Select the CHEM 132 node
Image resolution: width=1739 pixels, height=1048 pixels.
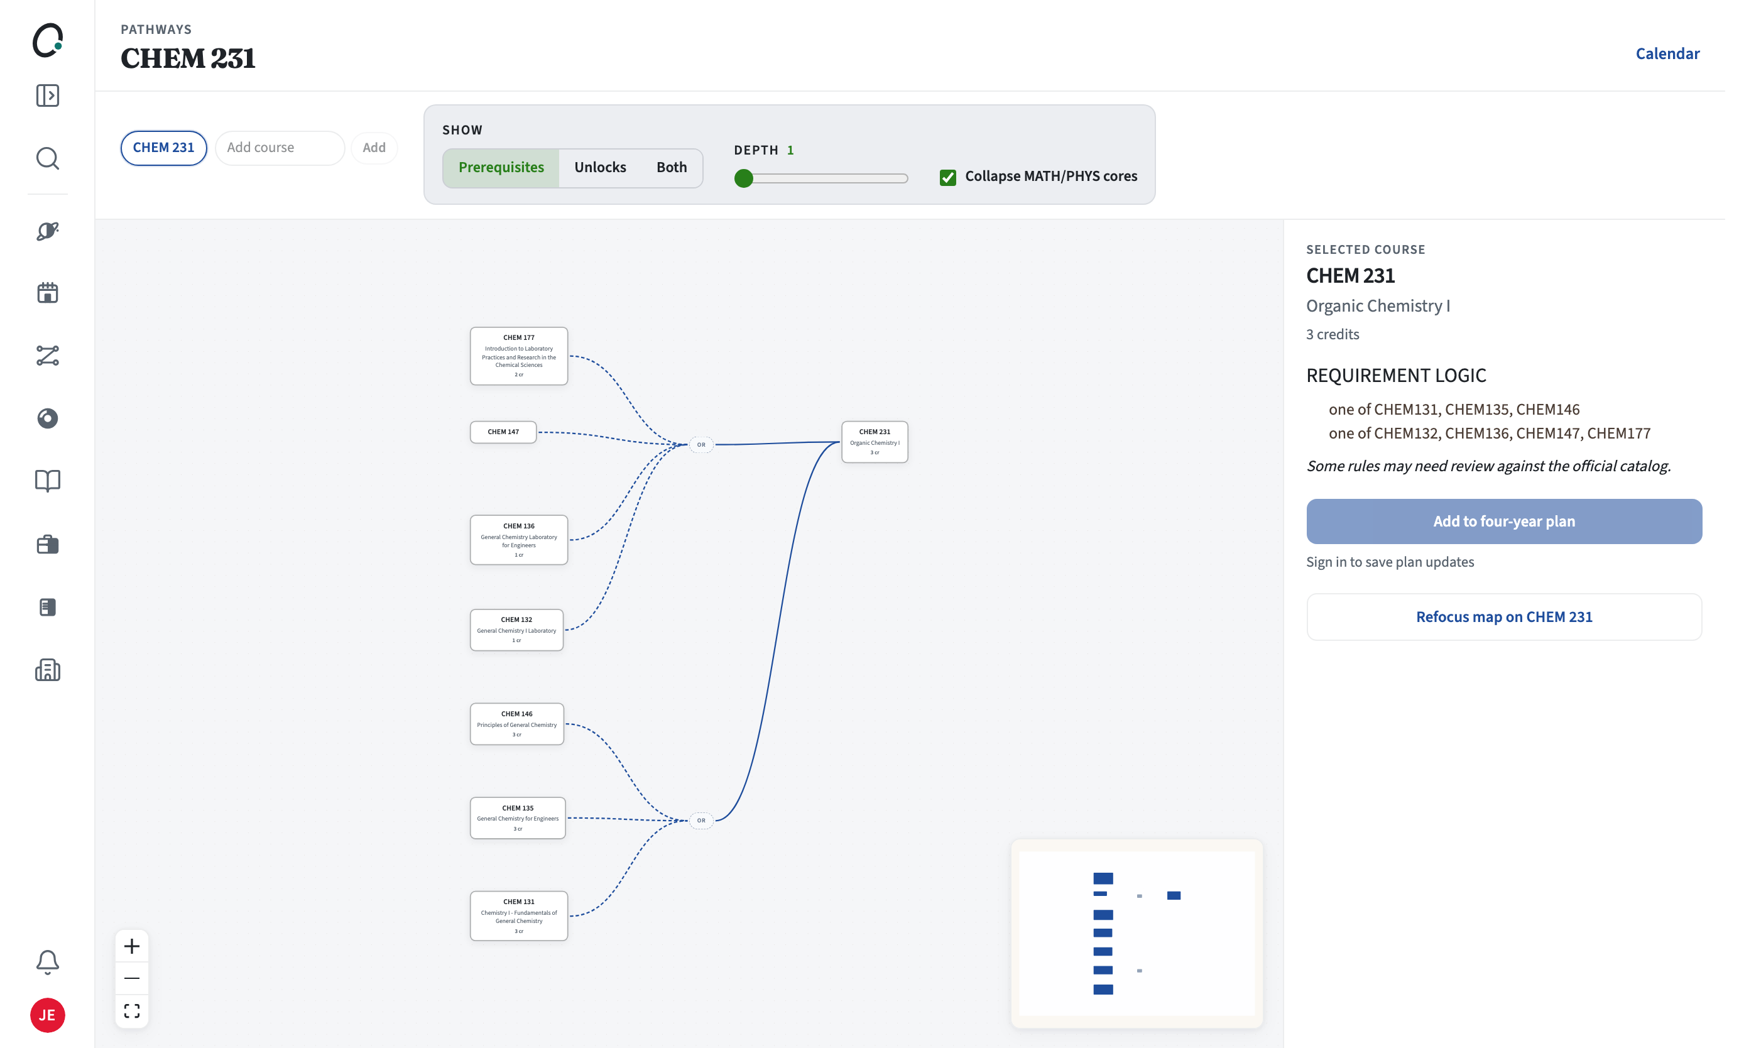[x=516, y=630]
